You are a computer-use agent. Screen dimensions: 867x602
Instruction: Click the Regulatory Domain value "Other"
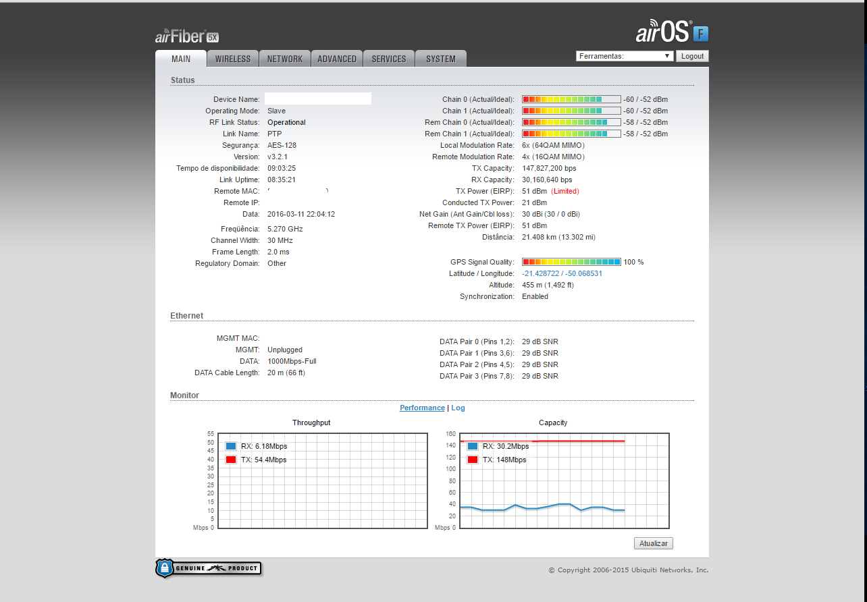pos(277,263)
